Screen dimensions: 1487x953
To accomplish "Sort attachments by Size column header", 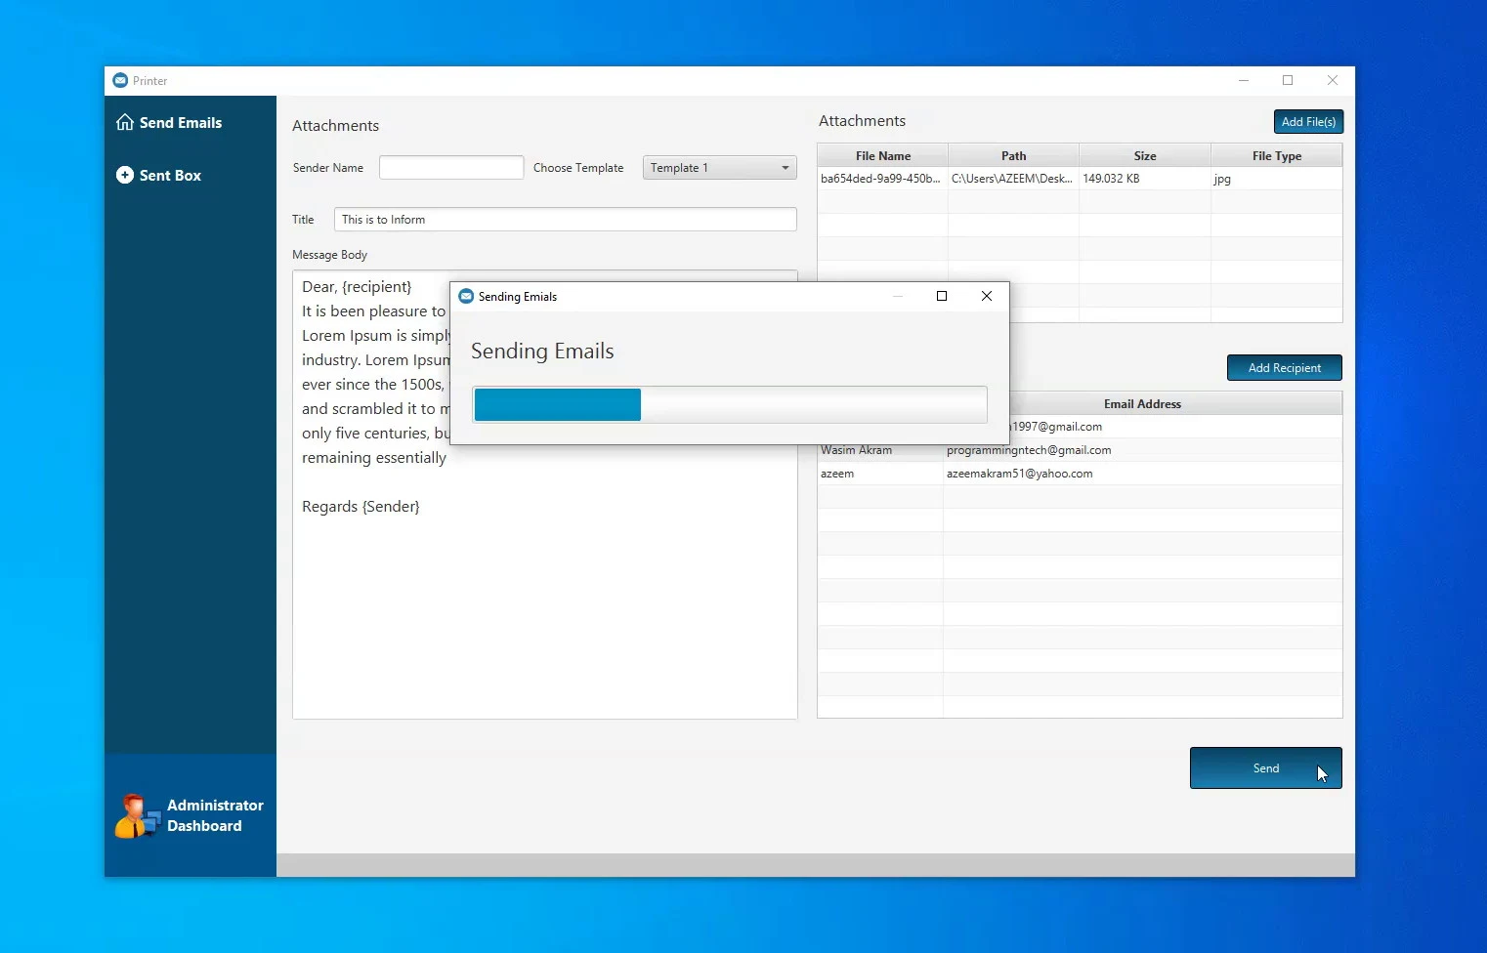I will point(1144,156).
